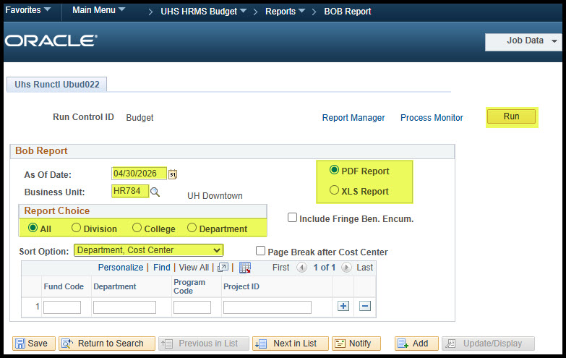Click Personalize grid link
This screenshot has width=566, height=358.
click(121, 268)
